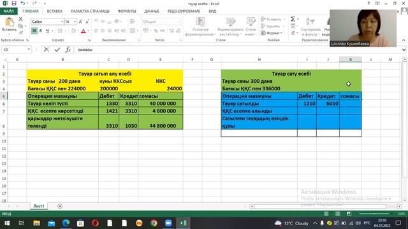The image size is (408, 229).
Task: Switch to the ВИД ribbon tab
Action: tap(212, 11)
